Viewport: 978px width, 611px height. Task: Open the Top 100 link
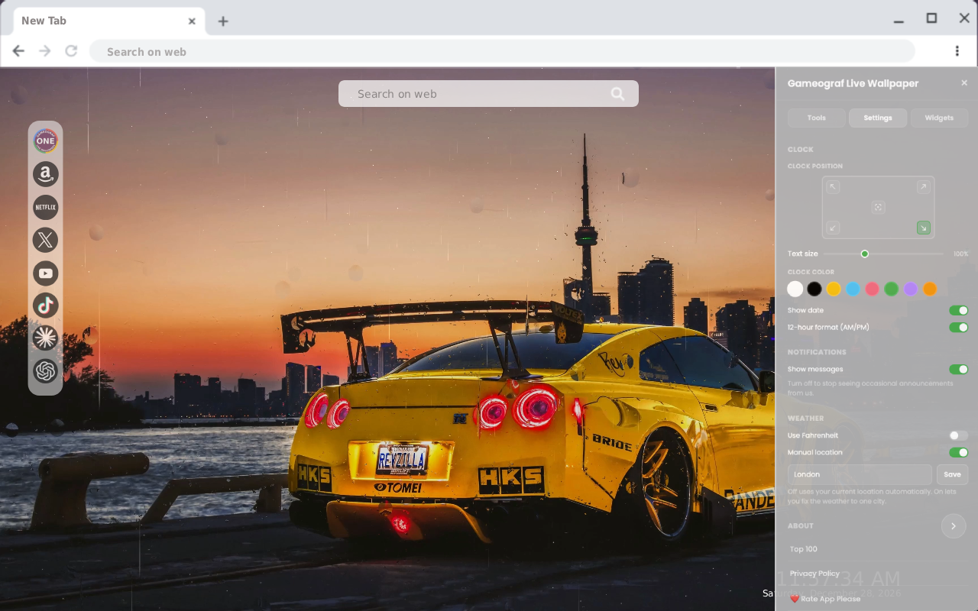(804, 549)
